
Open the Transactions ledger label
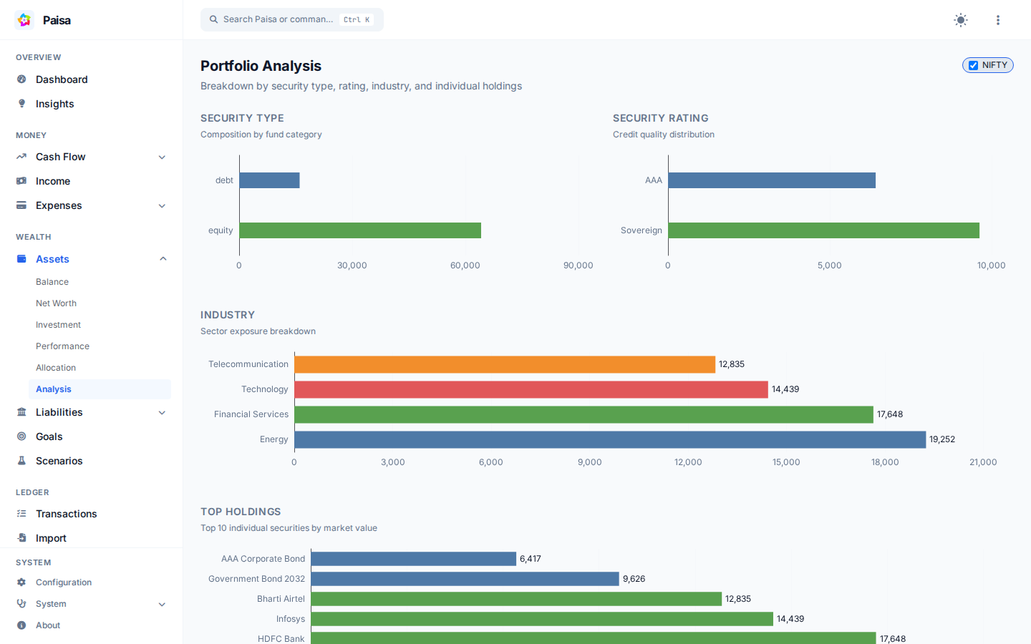tap(67, 514)
